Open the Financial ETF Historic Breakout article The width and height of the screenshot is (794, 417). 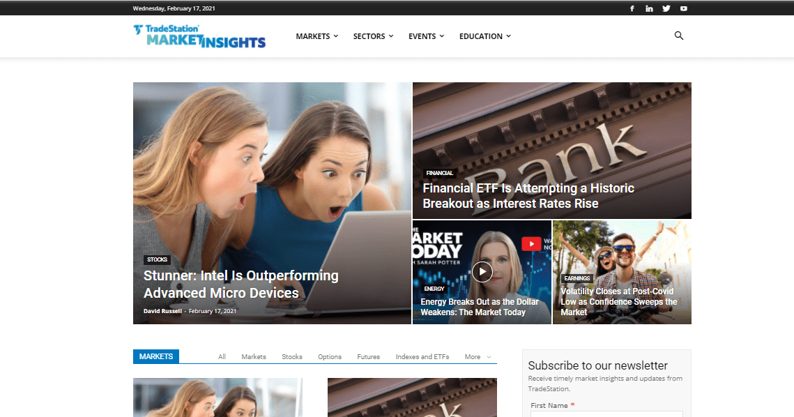[x=528, y=195]
